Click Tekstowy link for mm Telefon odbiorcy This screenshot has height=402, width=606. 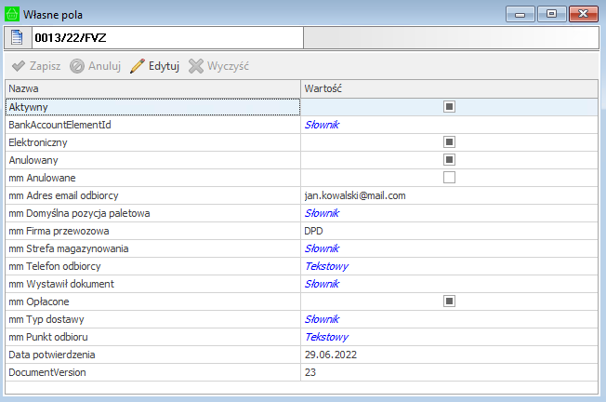pyautogui.click(x=326, y=266)
